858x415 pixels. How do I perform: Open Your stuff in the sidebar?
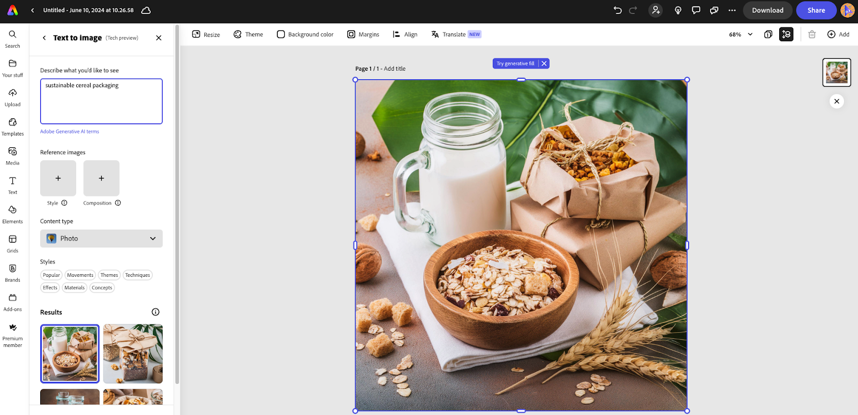pyautogui.click(x=12, y=69)
